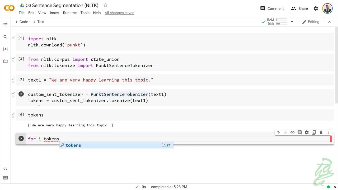Open the Files folder panel
Image resolution: width=338 pixels, height=190 pixels.
click(x=5, y=61)
